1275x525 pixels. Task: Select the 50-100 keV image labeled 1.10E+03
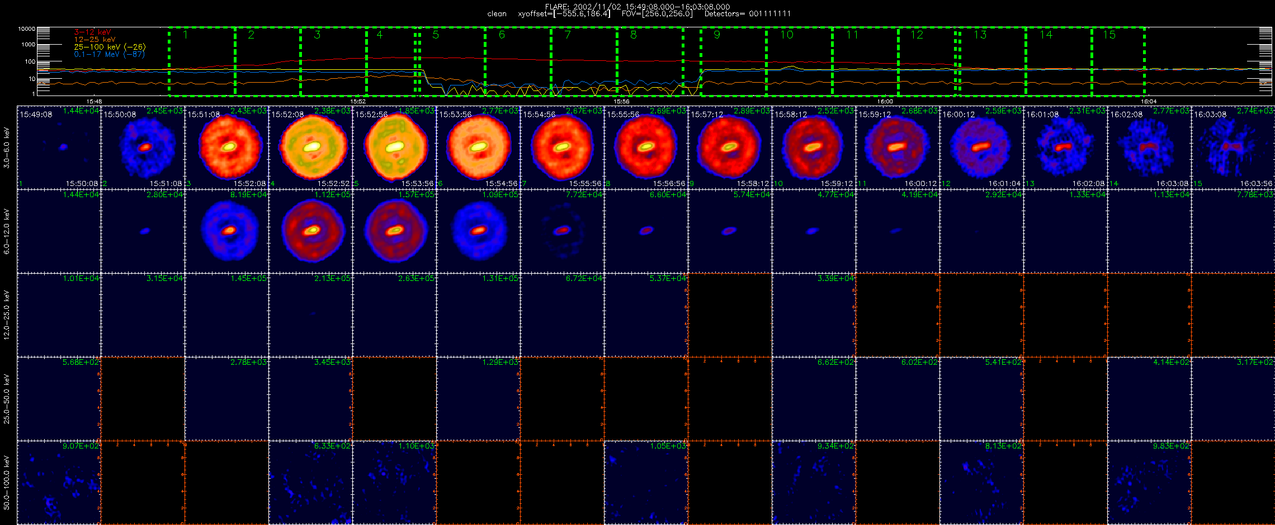(x=394, y=483)
